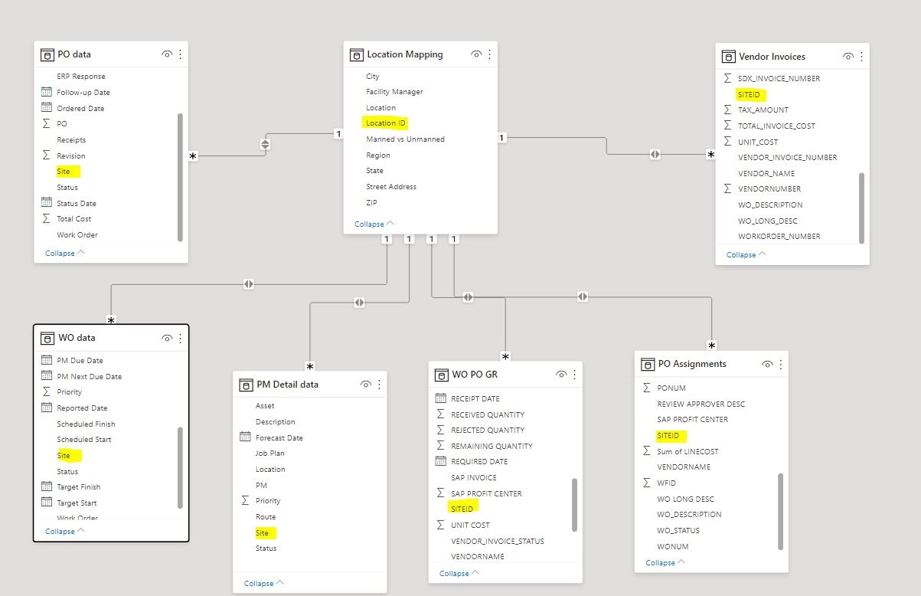Click calendar icon next to Forecast Date field
Image resolution: width=921 pixels, height=596 pixels.
[x=245, y=437]
